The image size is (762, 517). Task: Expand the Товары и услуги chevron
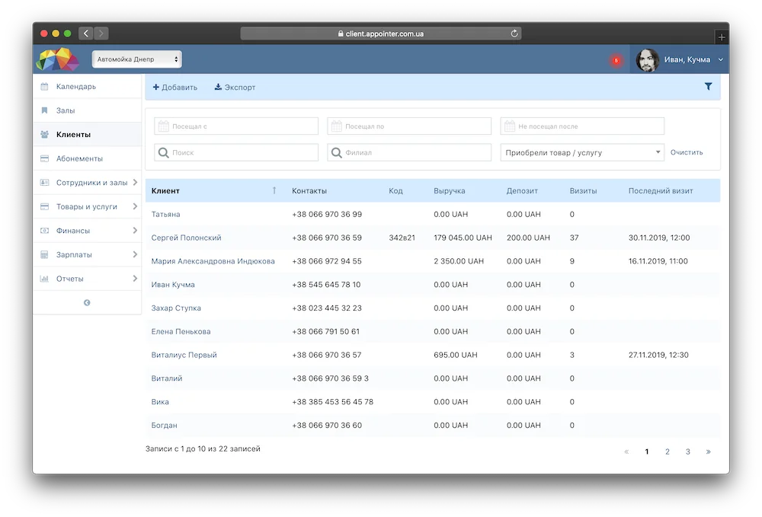[135, 206]
